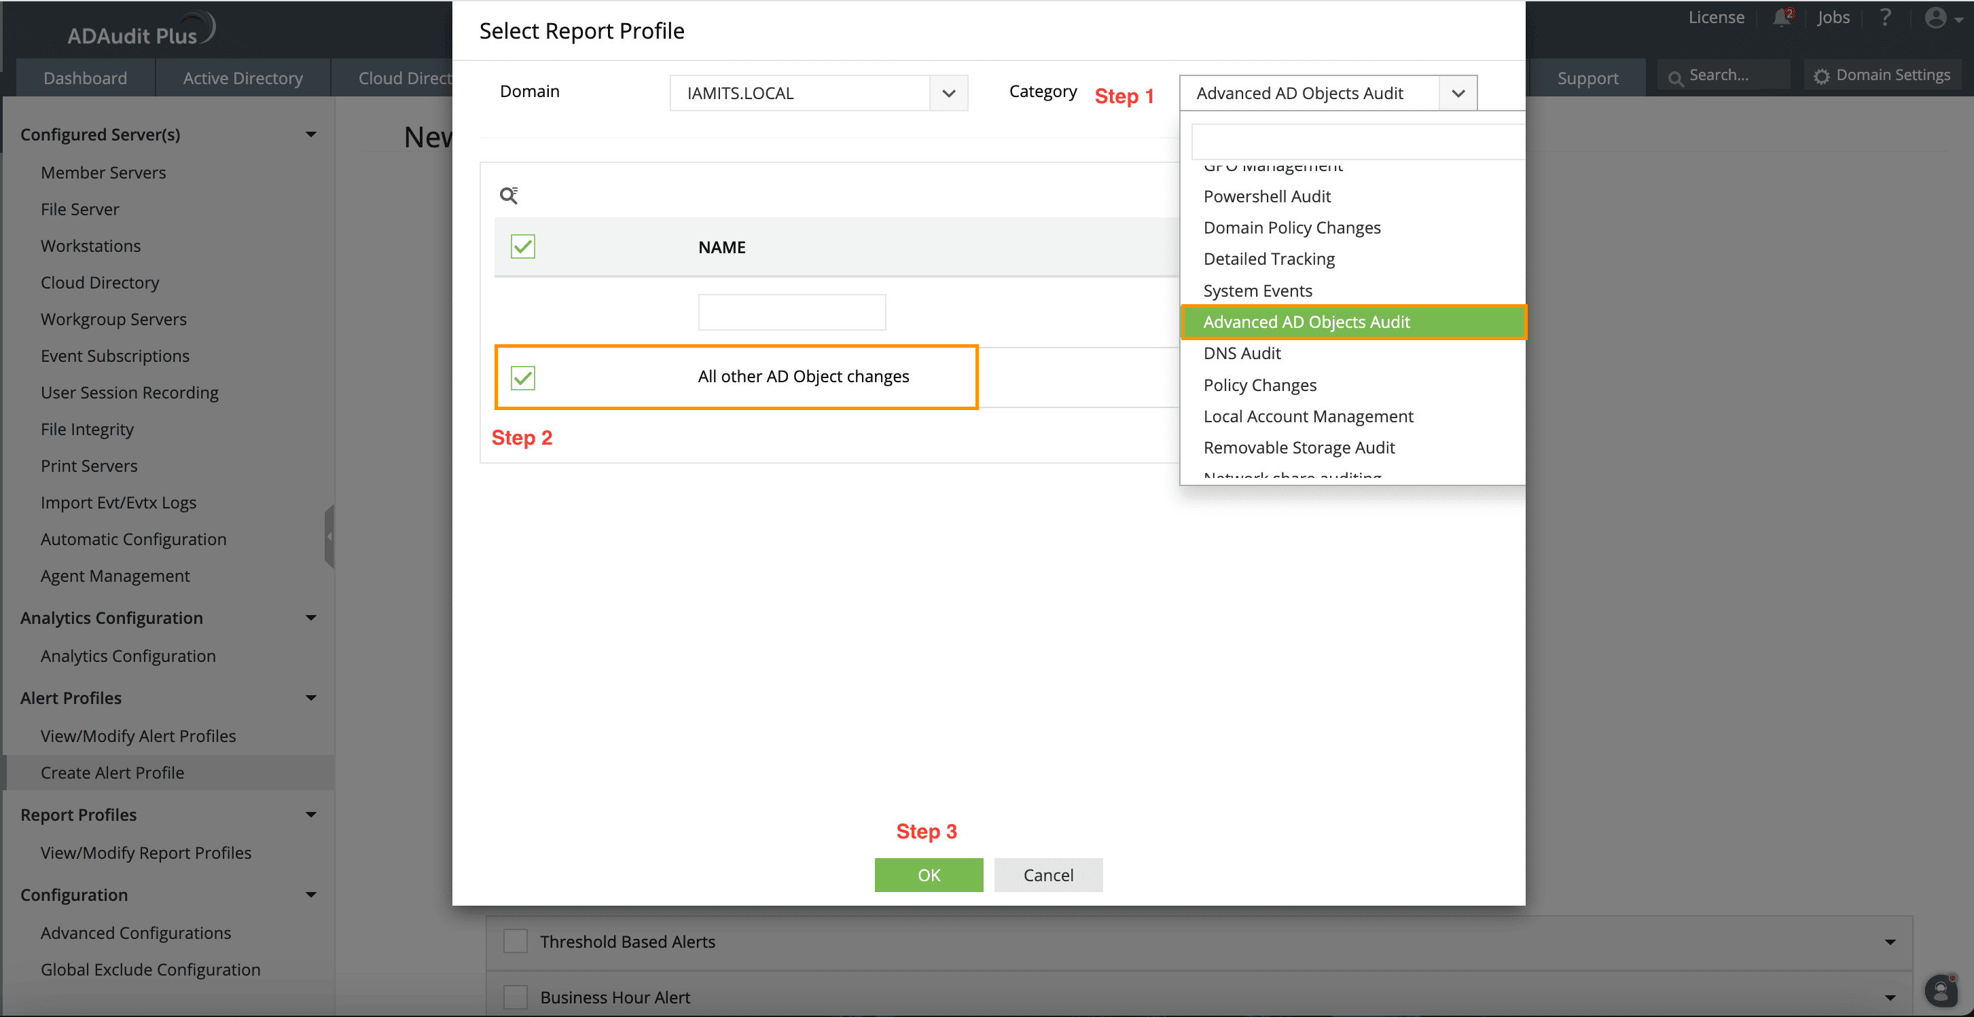Open the help question mark icon
This screenshot has height=1017, width=1974.
[x=1885, y=18]
